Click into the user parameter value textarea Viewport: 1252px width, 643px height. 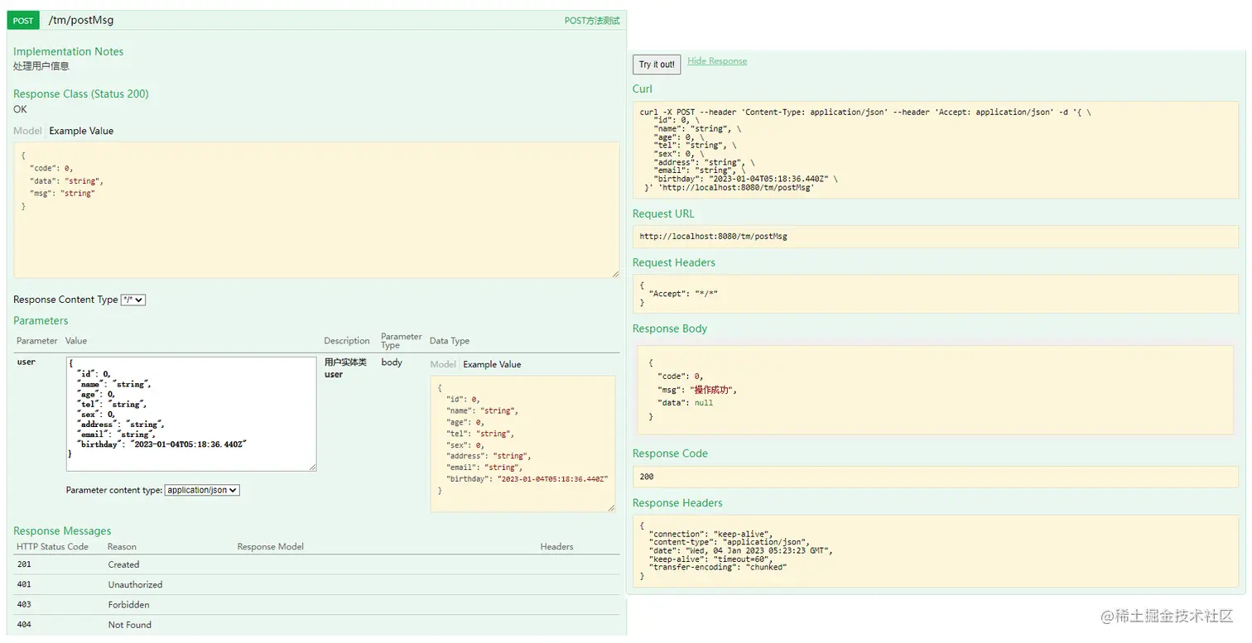coord(191,414)
